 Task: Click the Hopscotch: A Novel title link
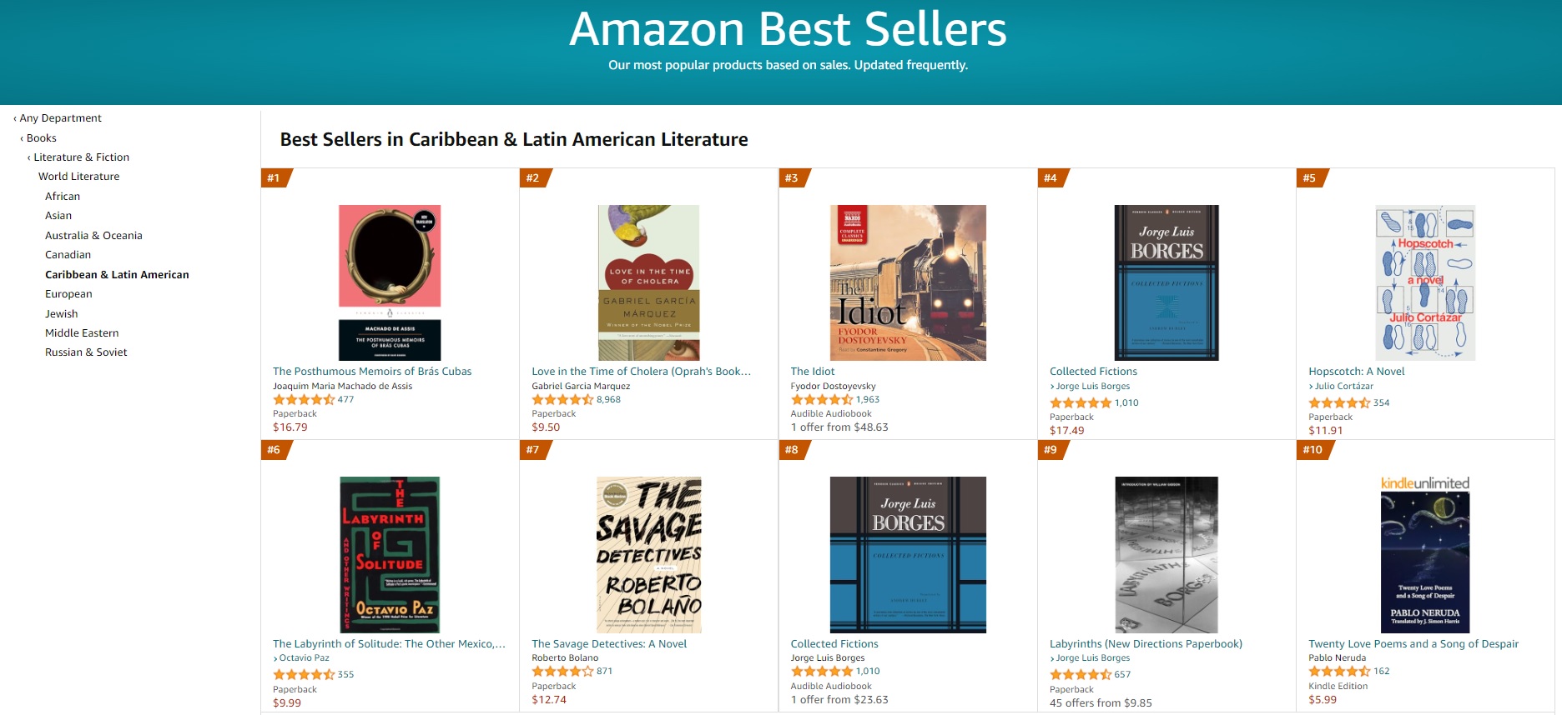(x=1356, y=372)
